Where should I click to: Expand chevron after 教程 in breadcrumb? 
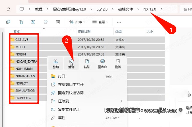click(48, 9)
